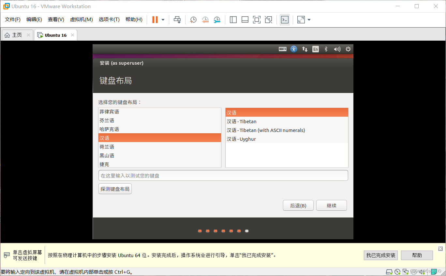
Task: Select 汉语 in the left language list
Action: (x=160, y=138)
